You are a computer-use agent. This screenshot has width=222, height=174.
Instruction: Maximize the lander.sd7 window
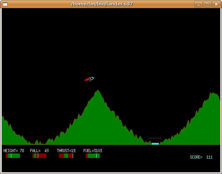[x=207, y=4]
